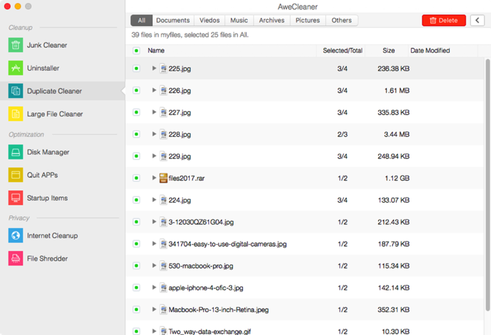Select the Internet Cleanup globe icon
The height and width of the screenshot is (335, 491).
(15, 236)
